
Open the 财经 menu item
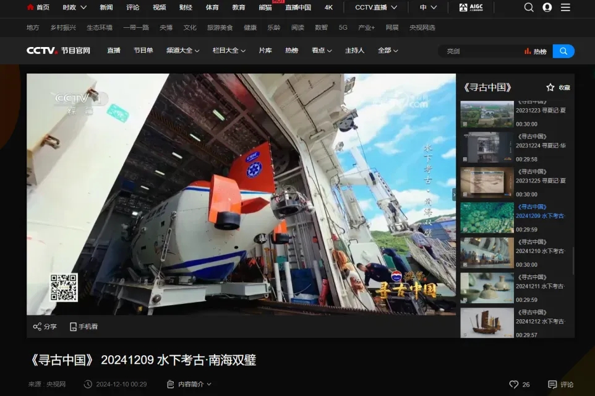click(186, 7)
